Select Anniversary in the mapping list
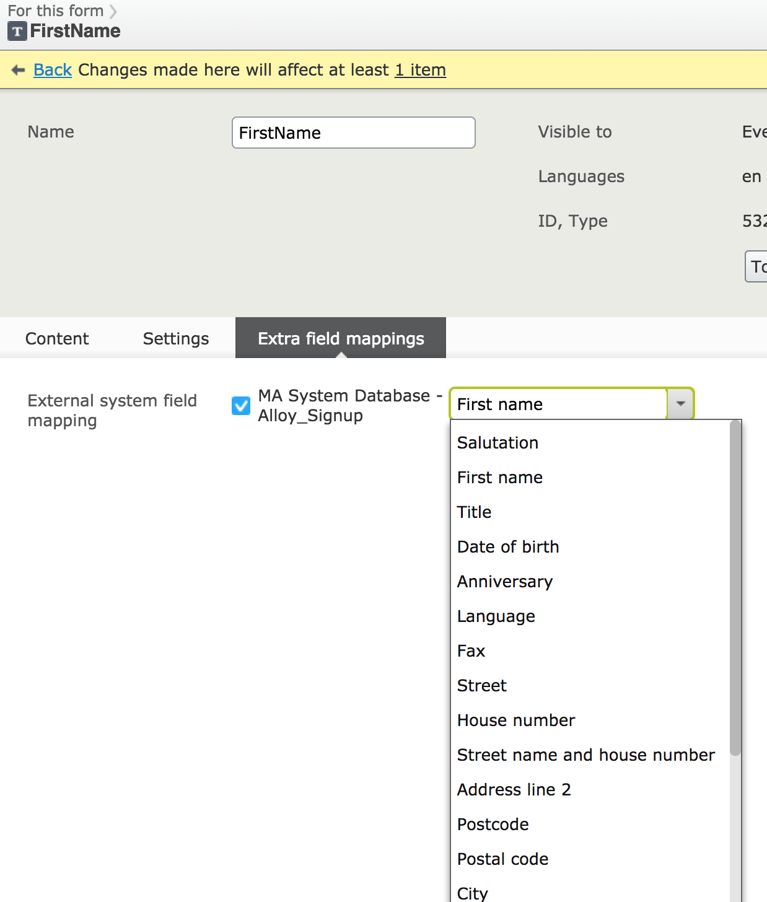 click(504, 582)
